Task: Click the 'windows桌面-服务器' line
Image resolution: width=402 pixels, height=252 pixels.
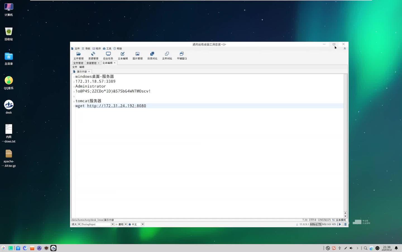Action: (94, 77)
